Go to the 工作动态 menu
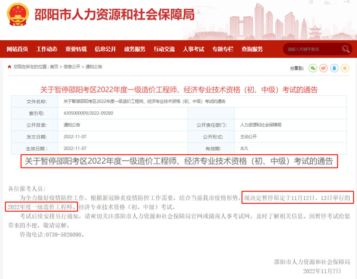Viewport: 357px width, 279px height. [x=47, y=49]
